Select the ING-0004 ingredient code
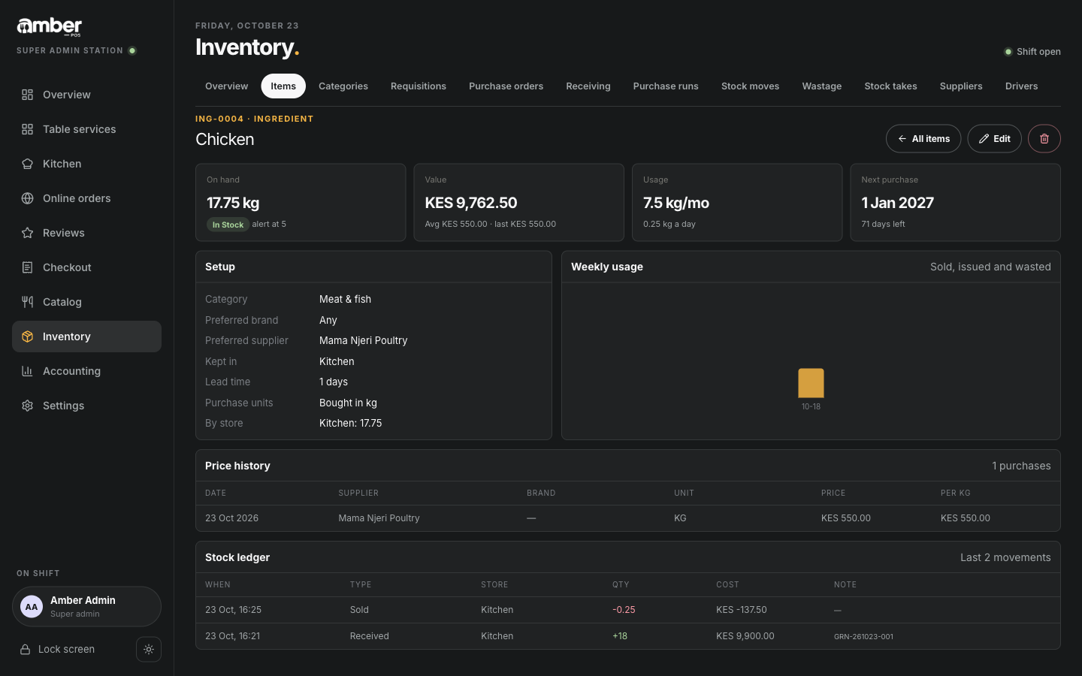1082x676 pixels. [219, 119]
